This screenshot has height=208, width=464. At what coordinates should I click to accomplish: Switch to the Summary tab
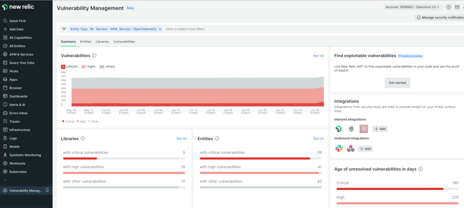coord(69,42)
